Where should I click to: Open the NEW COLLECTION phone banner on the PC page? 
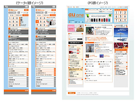99,18
